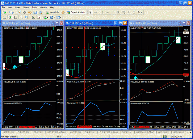Open the File menu
The width and height of the screenshot is (193, 139).
[x=3, y=7]
